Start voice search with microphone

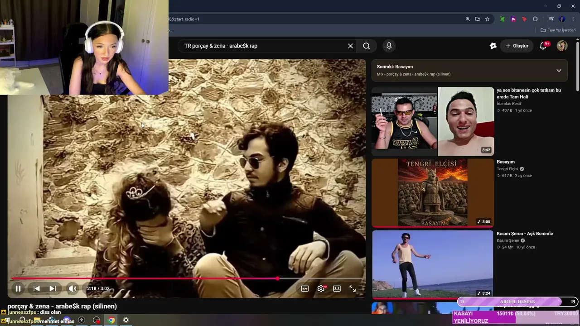click(x=389, y=46)
